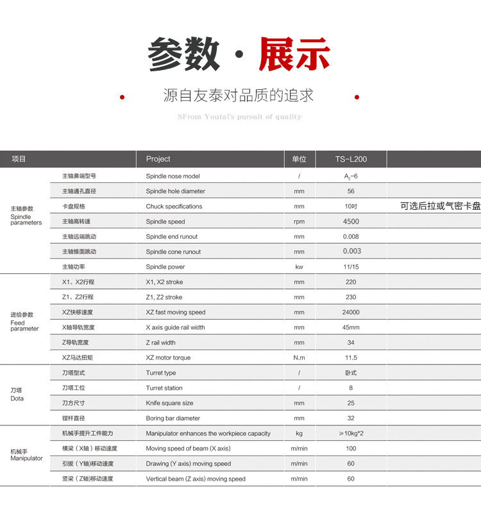The image size is (481, 505).
Task: Click the ≥10kg*2 workpiece capacity value
Action: click(x=351, y=434)
